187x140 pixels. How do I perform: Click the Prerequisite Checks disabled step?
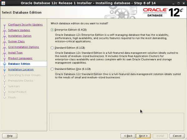click(21, 81)
